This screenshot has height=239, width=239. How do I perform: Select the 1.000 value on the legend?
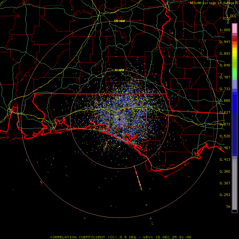[x=225, y=30]
